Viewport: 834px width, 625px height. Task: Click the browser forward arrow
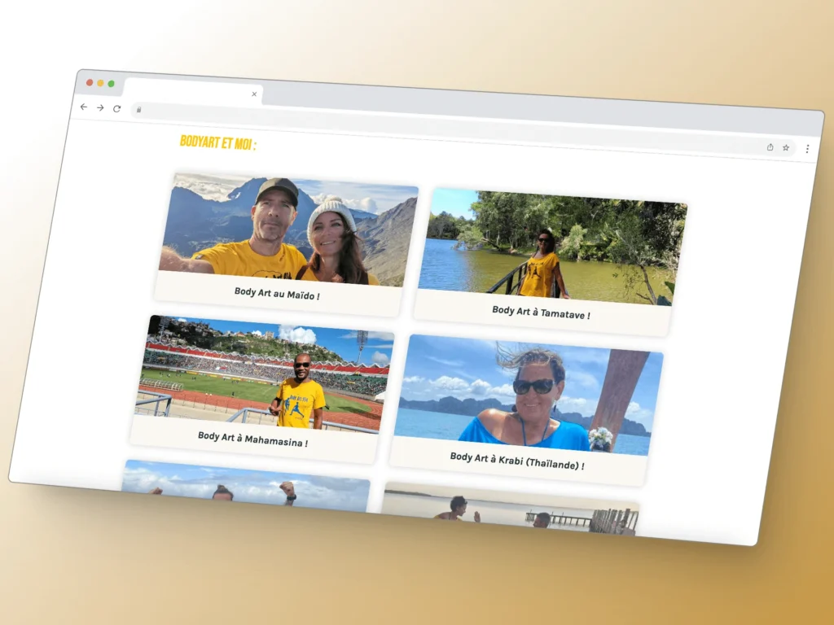[x=100, y=107]
